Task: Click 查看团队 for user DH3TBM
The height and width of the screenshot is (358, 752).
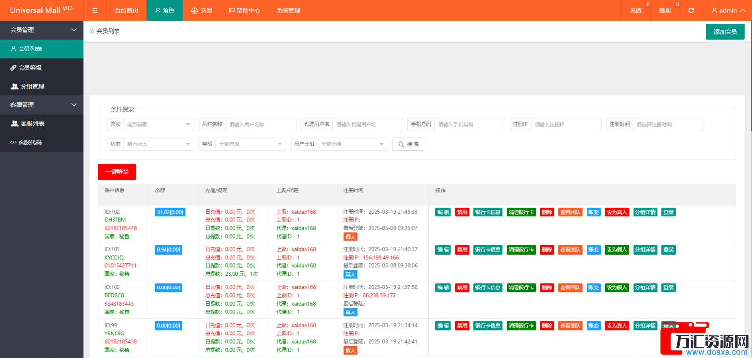Action: click(x=570, y=212)
